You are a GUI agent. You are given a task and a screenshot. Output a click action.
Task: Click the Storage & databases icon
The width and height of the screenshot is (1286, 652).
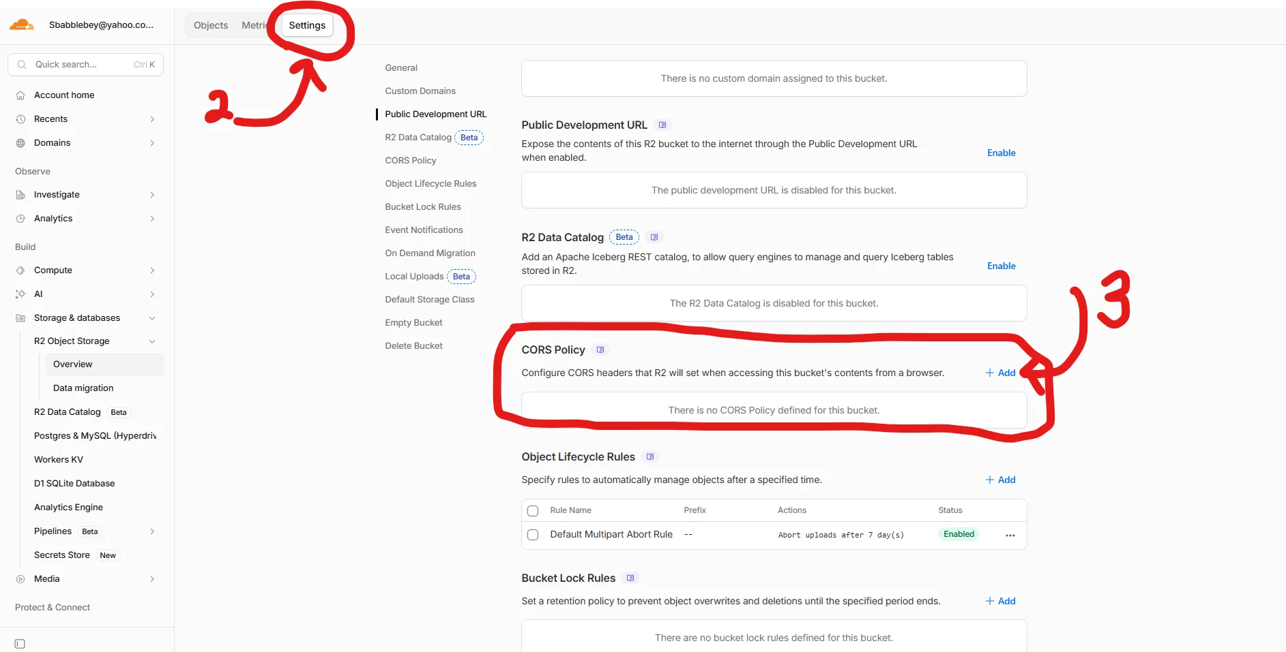[x=20, y=318]
